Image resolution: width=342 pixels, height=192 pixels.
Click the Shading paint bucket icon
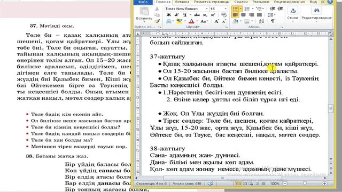[x=235, y=21]
